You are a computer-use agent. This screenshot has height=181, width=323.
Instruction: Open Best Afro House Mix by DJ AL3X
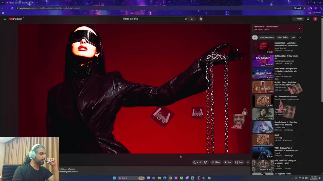[285, 162]
